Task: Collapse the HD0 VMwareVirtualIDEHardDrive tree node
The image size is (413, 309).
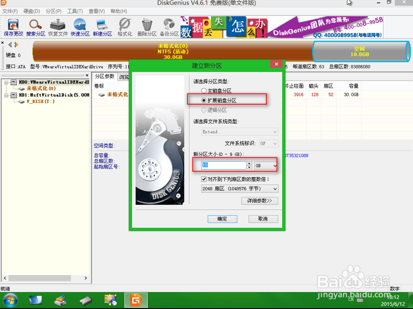Action: [x=6, y=82]
